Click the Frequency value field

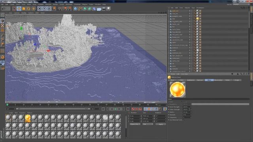(x=187, y=118)
